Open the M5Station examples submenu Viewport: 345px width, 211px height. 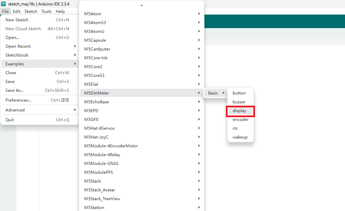[x=142, y=207]
